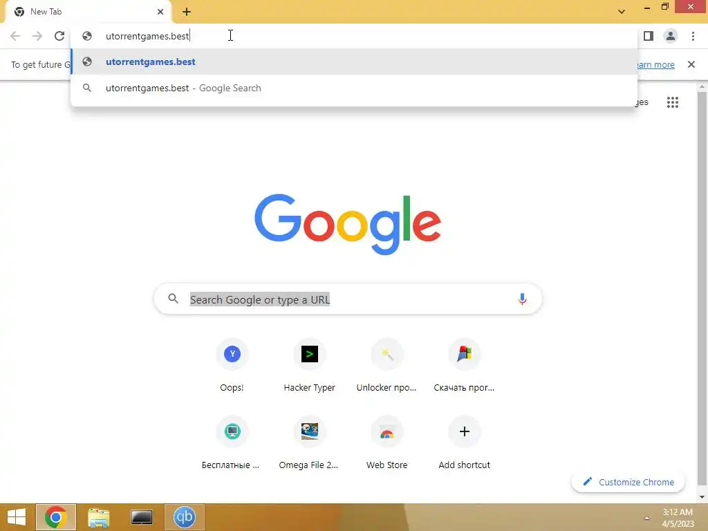Viewport: 708px width, 531px height.
Task: Open the Oops! shortcut
Action: click(232, 365)
